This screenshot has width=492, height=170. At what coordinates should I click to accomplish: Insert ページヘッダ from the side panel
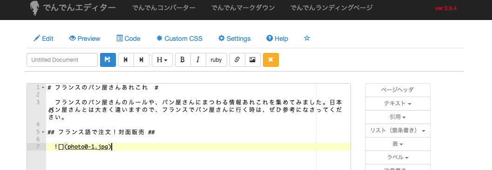398,90
